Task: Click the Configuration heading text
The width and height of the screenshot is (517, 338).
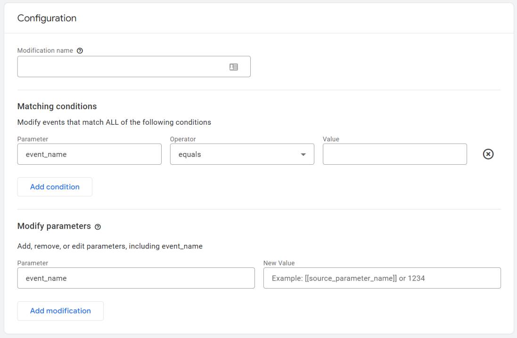Action: point(47,18)
